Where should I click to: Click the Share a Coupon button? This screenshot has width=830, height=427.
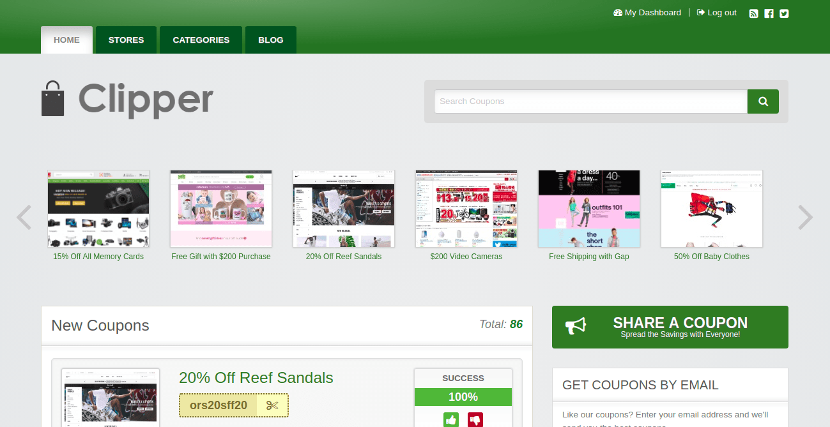670,327
